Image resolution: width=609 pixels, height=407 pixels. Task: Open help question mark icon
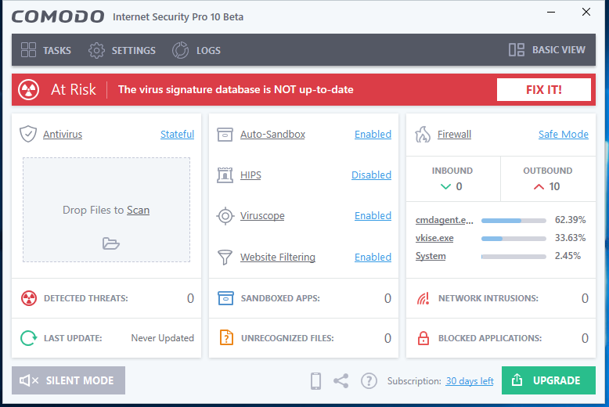(x=369, y=381)
